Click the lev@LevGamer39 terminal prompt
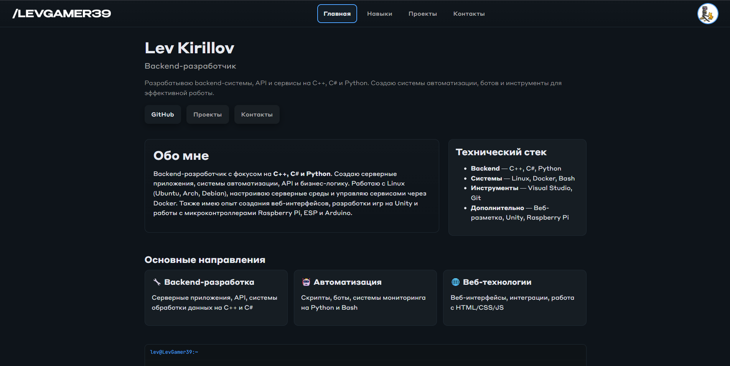Image resolution: width=730 pixels, height=366 pixels. coord(174,352)
